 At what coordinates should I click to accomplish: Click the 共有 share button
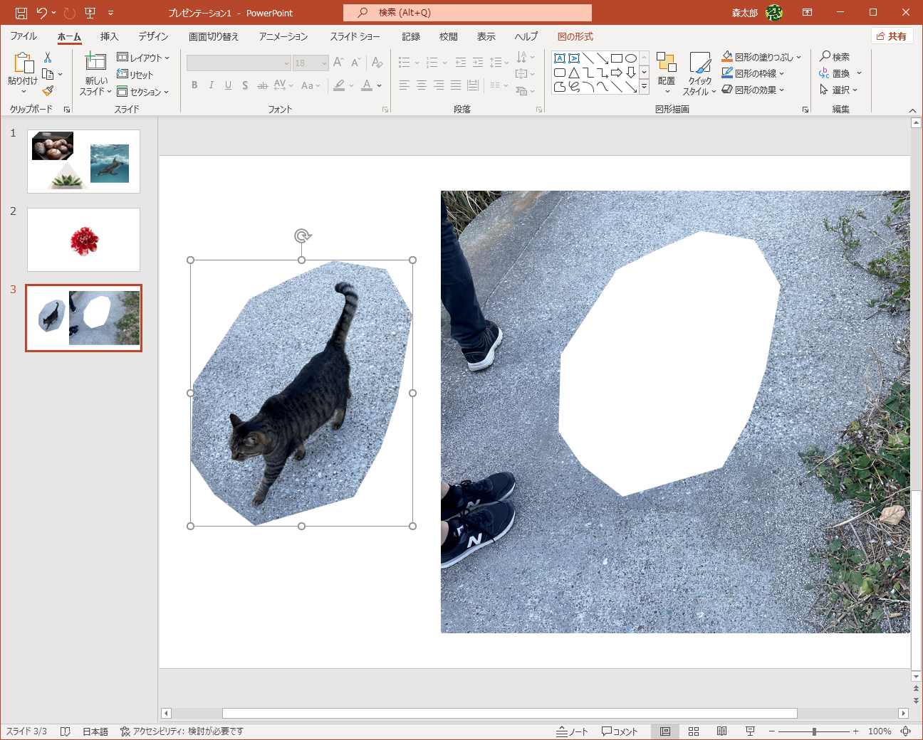click(892, 36)
